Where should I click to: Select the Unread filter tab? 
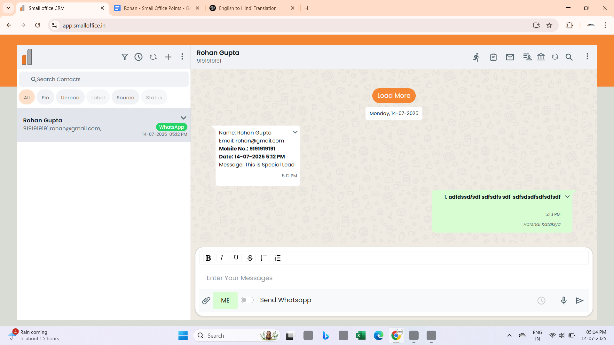pos(70,98)
